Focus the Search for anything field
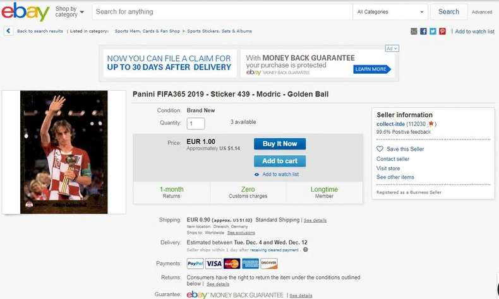 click(221, 11)
